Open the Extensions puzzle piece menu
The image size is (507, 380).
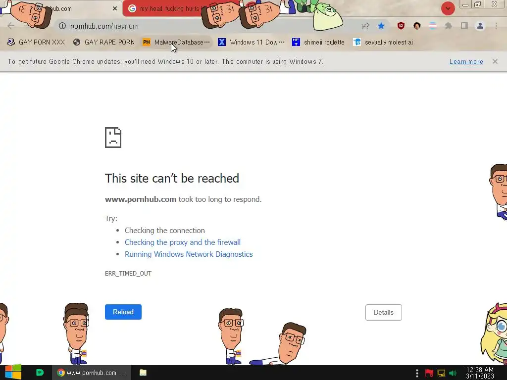(x=449, y=26)
